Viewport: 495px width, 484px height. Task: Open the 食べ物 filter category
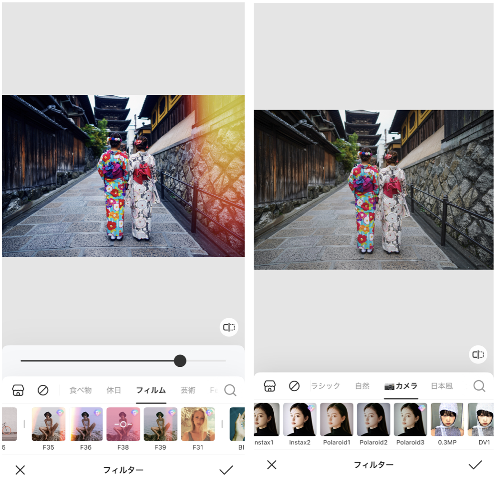[80, 390]
